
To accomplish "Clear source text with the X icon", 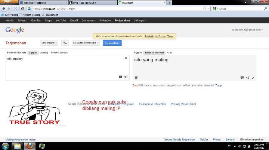I will coord(126,58).
